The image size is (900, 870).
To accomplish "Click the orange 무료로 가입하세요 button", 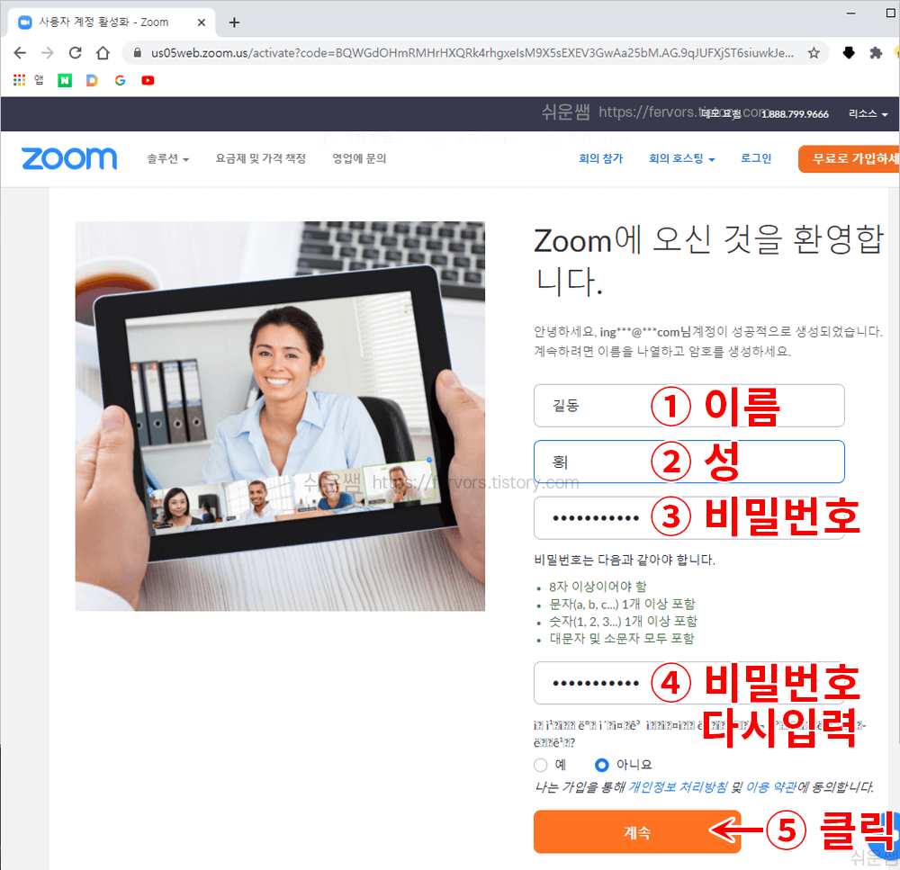I will point(849,159).
